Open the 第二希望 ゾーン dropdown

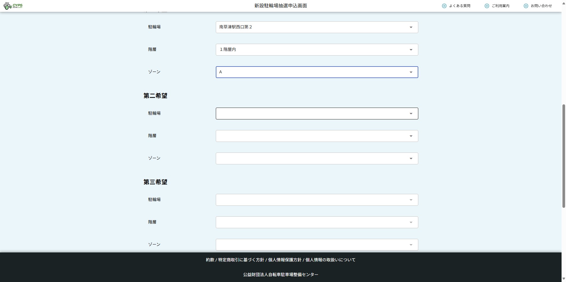[x=317, y=158]
